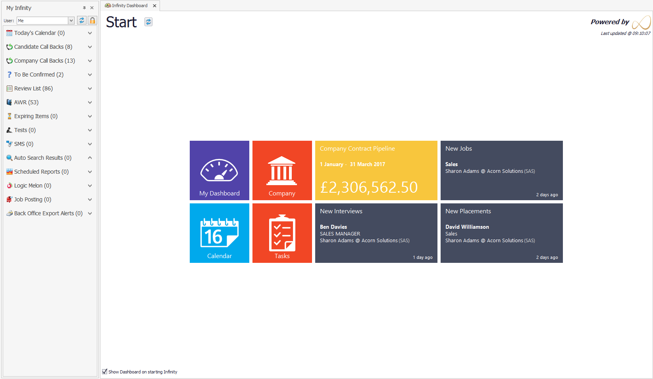
Task: Click the Tests icon
Action: pyautogui.click(x=10, y=130)
